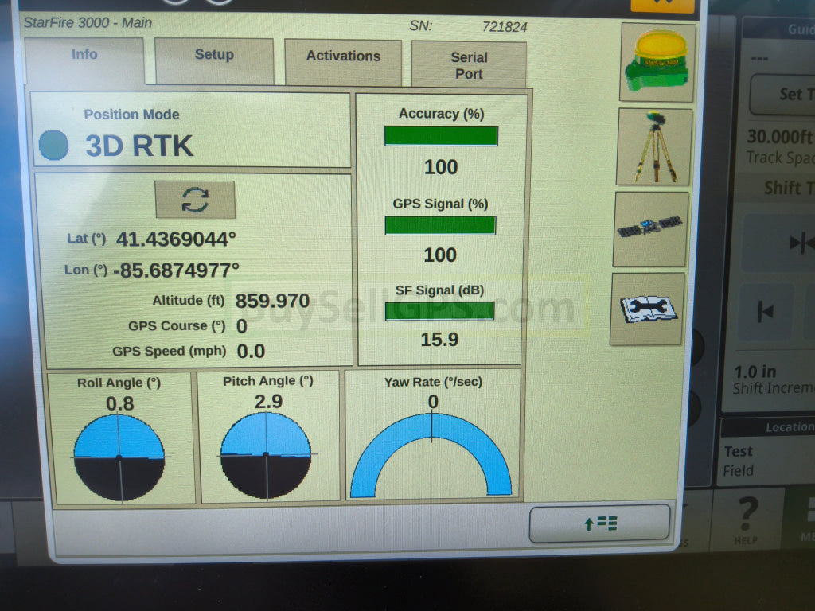Click the Position Mode status indicator dot

[53, 145]
